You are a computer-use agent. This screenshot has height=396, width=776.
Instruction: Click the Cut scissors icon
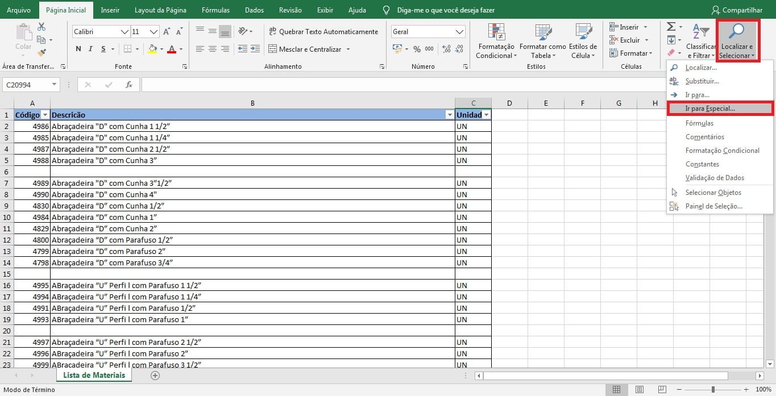click(42, 27)
